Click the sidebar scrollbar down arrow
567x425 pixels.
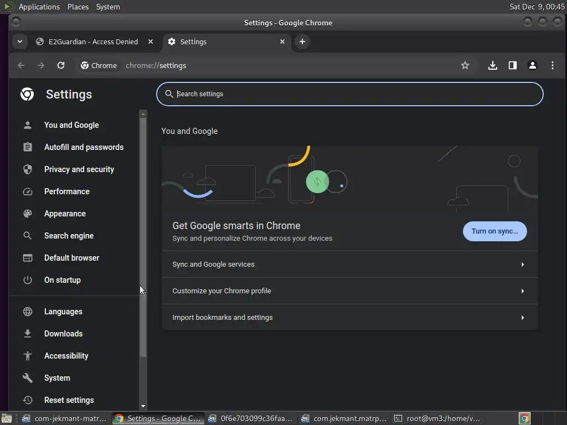pos(143,406)
